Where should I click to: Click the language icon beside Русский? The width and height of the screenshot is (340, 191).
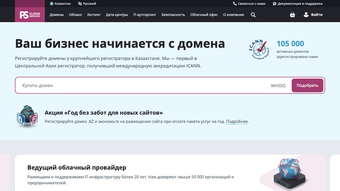pos(80,3)
